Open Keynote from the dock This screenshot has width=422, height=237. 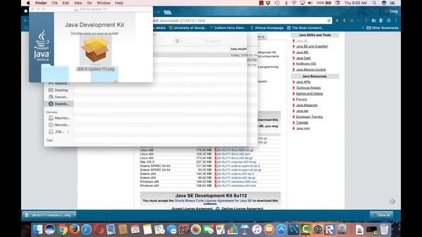[245, 230]
